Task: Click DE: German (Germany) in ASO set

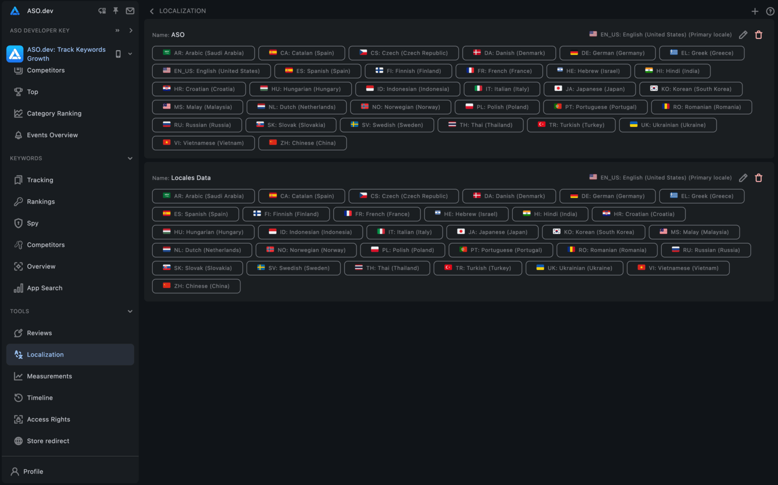Action: click(607, 53)
